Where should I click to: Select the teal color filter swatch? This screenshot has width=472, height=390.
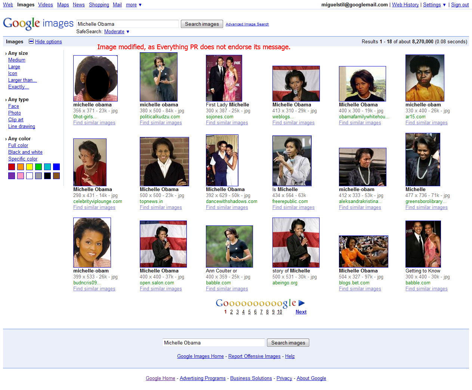click(x=47, y=167)
